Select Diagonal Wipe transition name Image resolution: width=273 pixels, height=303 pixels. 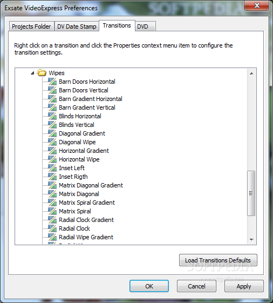click(x=77, y=142)
